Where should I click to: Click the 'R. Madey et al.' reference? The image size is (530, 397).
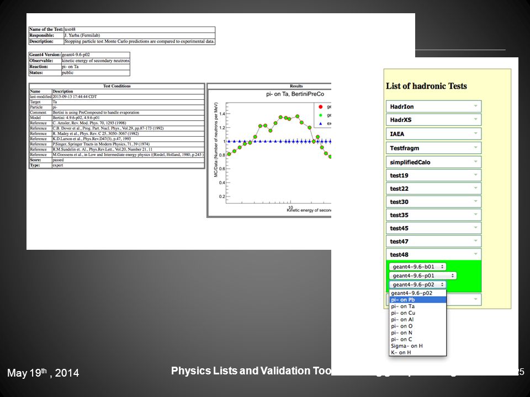(128, 133)
